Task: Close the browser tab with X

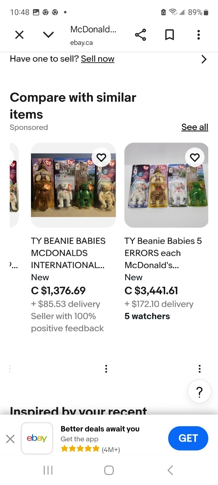Action: (20, 35)
